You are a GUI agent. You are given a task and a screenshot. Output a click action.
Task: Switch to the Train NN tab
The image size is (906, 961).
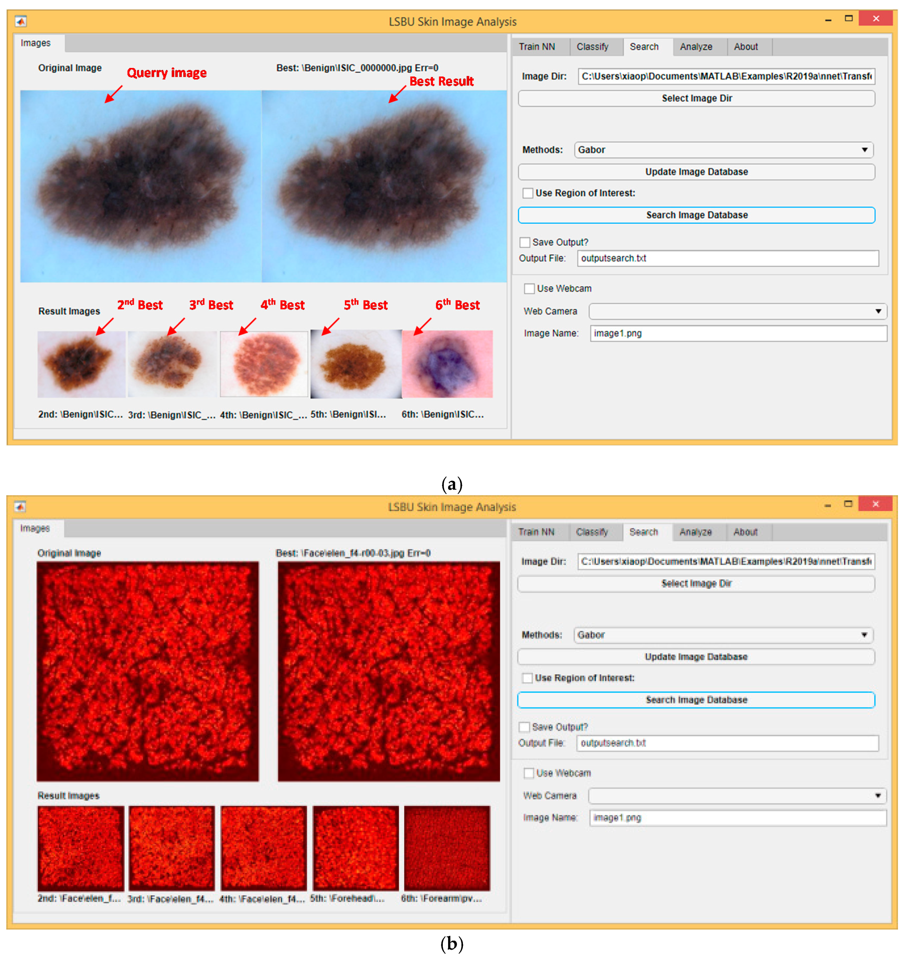click(537, 47)
